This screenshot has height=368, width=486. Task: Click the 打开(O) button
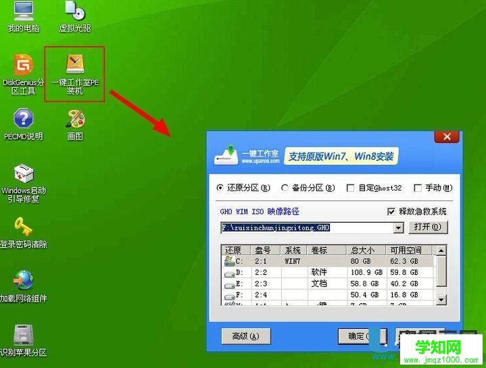(x=428, y=227)
